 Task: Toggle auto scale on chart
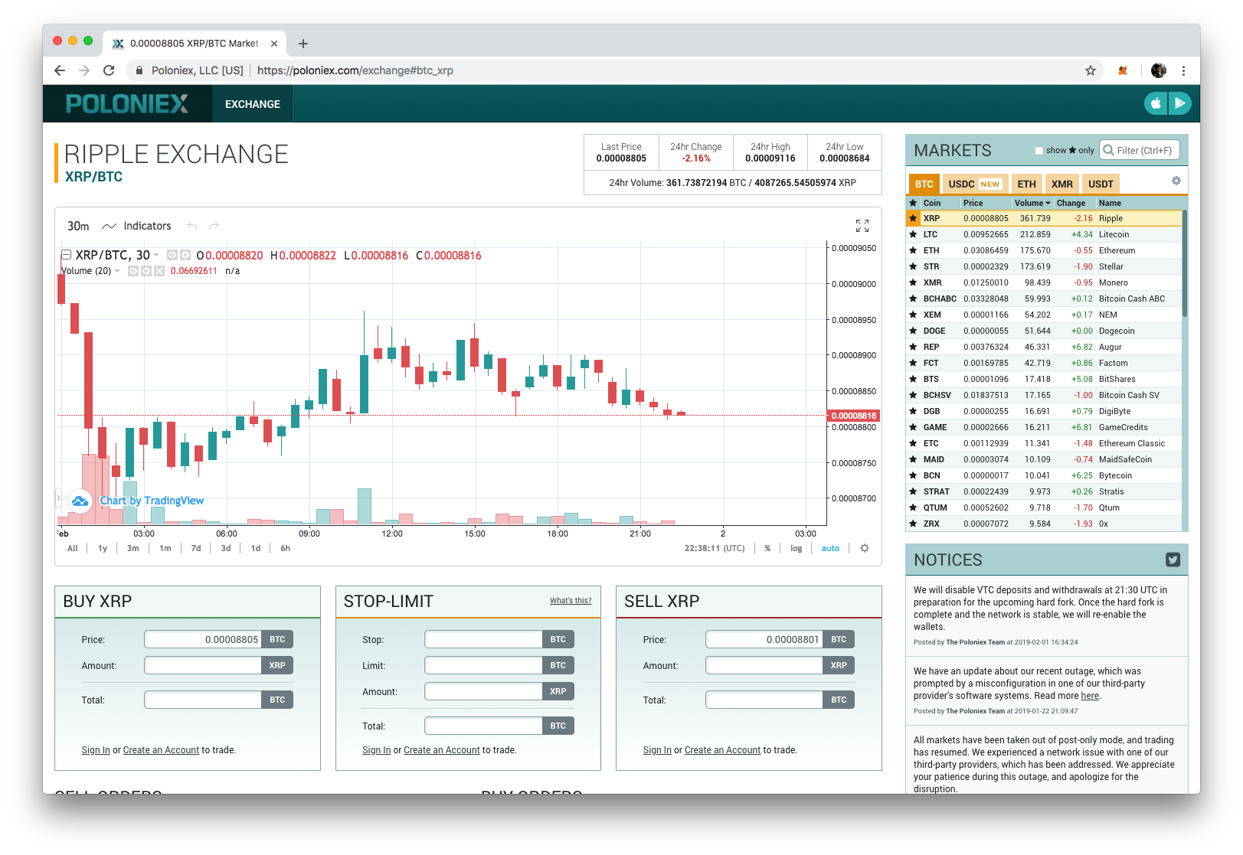click(x=830, y=548)
